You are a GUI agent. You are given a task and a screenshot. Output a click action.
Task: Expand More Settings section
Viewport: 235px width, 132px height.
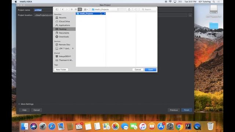tap(26, 104)
